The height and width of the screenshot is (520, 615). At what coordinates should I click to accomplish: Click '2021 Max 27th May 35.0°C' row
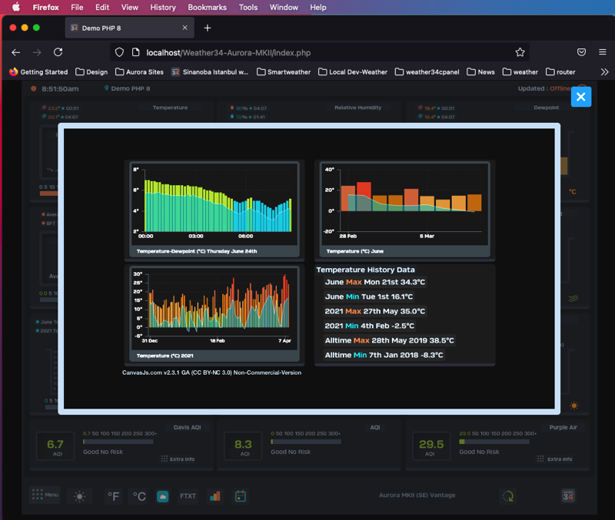point(374,311)
